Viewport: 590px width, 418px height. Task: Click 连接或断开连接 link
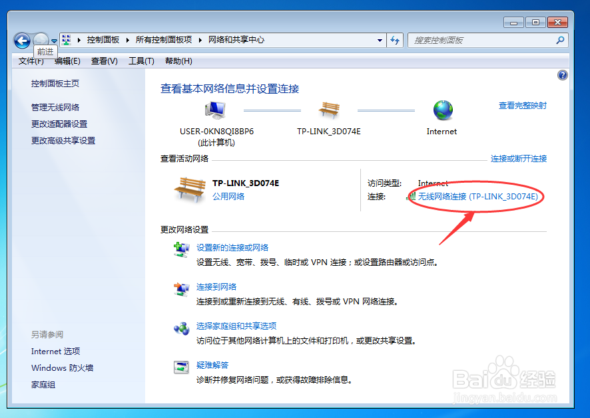point(519,158)
